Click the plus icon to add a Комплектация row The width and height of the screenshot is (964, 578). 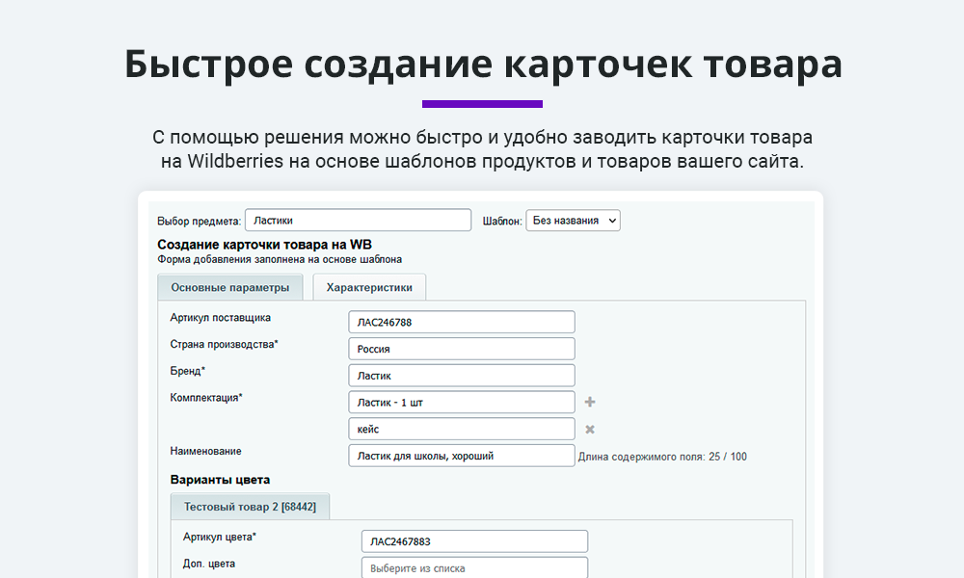coord(590,403)
